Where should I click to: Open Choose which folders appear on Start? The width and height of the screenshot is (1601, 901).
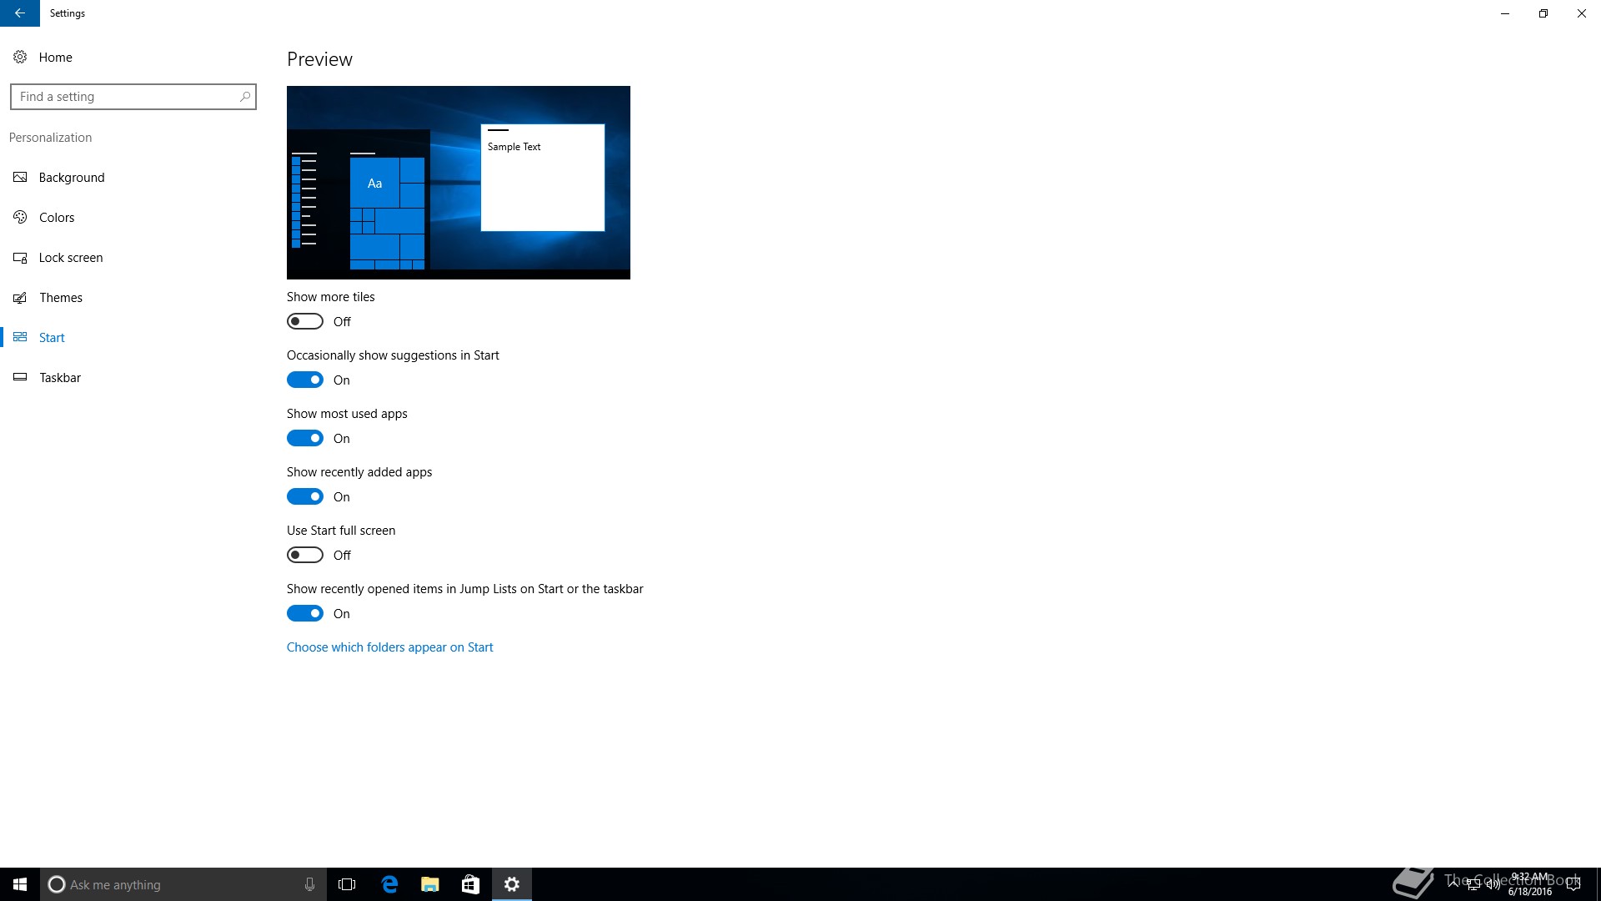click(x=389, y=647)
